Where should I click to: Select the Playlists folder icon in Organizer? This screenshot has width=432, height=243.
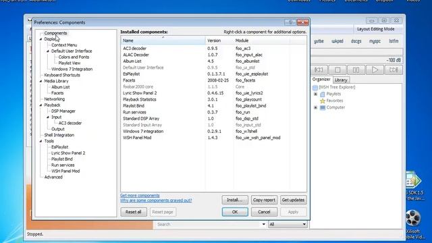323,94
